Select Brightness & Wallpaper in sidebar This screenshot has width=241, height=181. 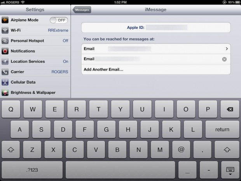(35, 93)
